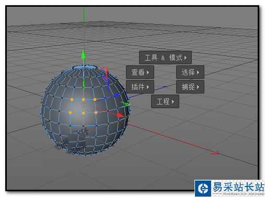Click the red X-axis arrow handle
Screen dimensions: 265x197
(121, 115)
